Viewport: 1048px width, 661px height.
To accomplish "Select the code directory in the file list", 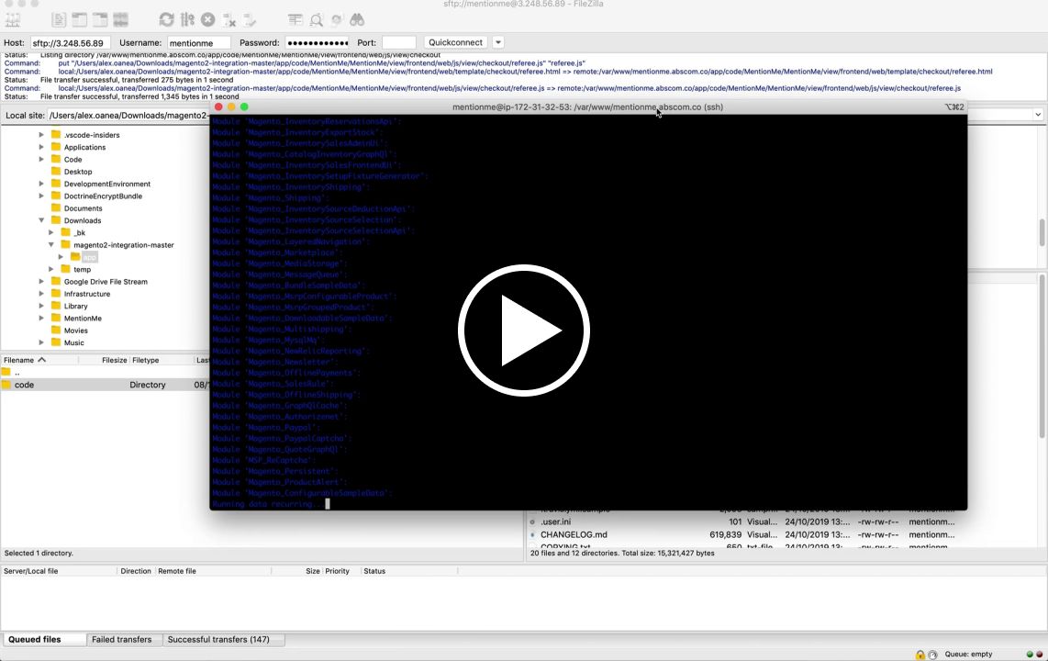I will (25, 385).
